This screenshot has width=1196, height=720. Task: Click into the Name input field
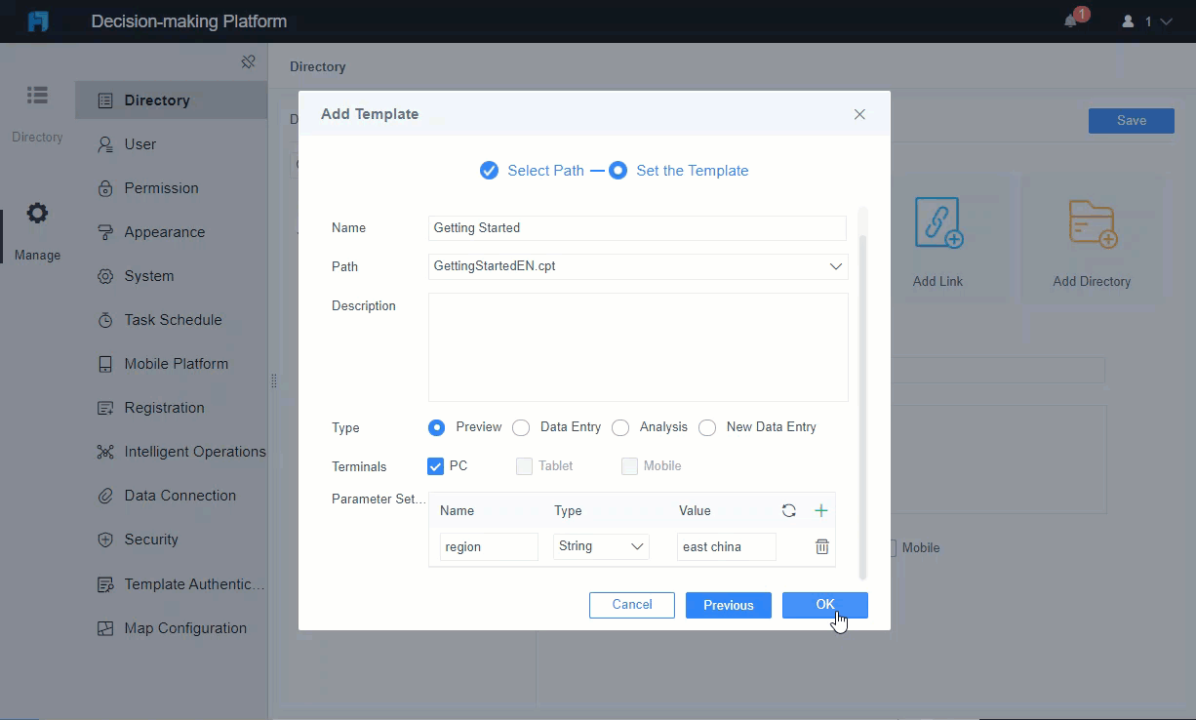(637, 227)
